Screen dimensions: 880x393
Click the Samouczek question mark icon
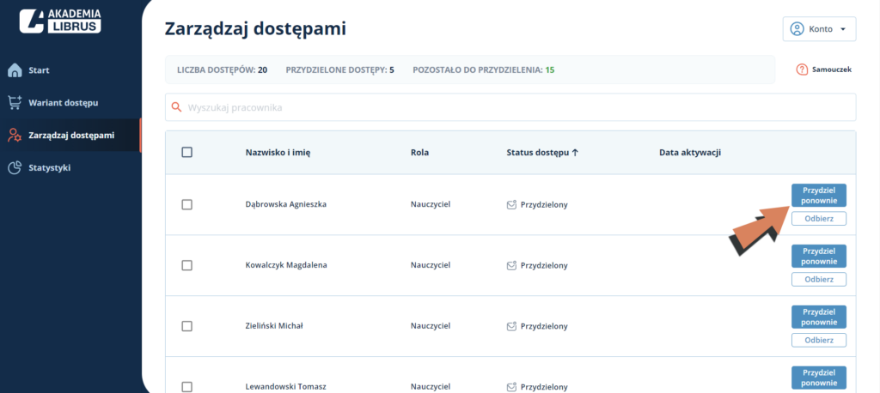click(x=802, y=70)
